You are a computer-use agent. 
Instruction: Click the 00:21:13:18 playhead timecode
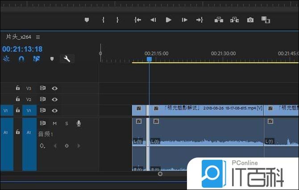[x=22, y=49]
